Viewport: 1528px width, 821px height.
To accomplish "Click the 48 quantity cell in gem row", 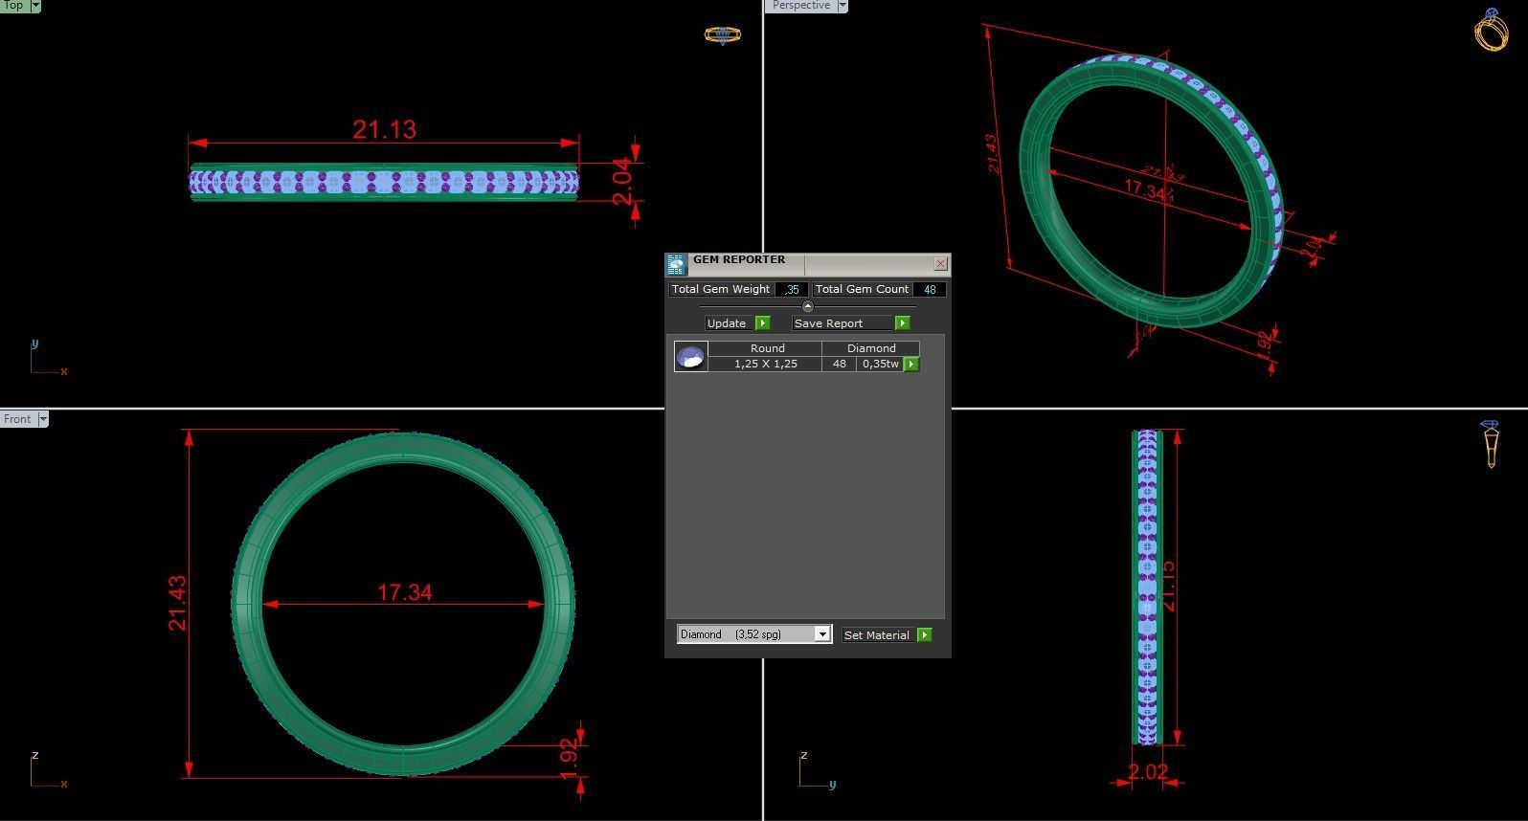I will tap(840, 364).
